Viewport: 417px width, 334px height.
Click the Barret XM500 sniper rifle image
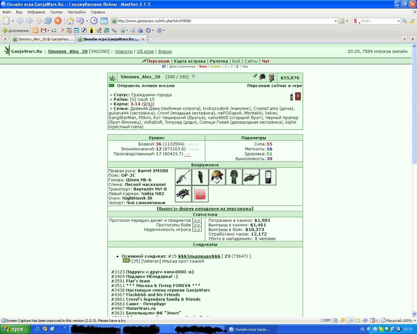click(x=183, y=177)
